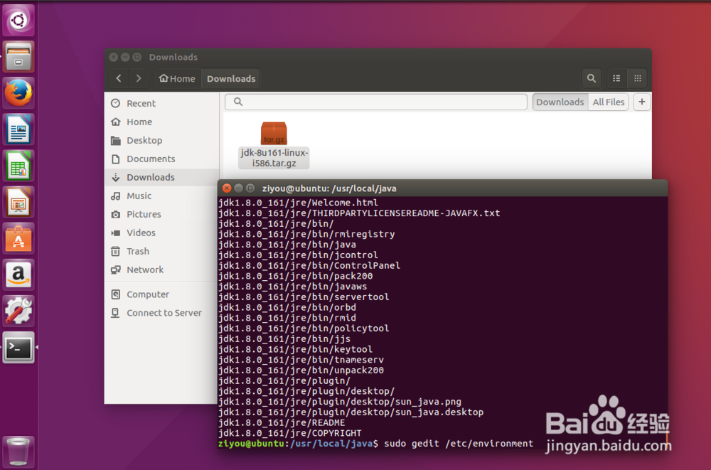Click terminal line 'jdk1.8.0_161/jre/bin/servertool'
Image resolution: width=711 pixels, height=470 pixels.
point(304,297)
